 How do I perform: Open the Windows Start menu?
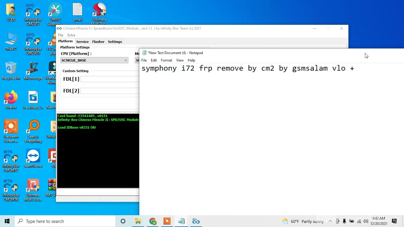tap(7, 221)
